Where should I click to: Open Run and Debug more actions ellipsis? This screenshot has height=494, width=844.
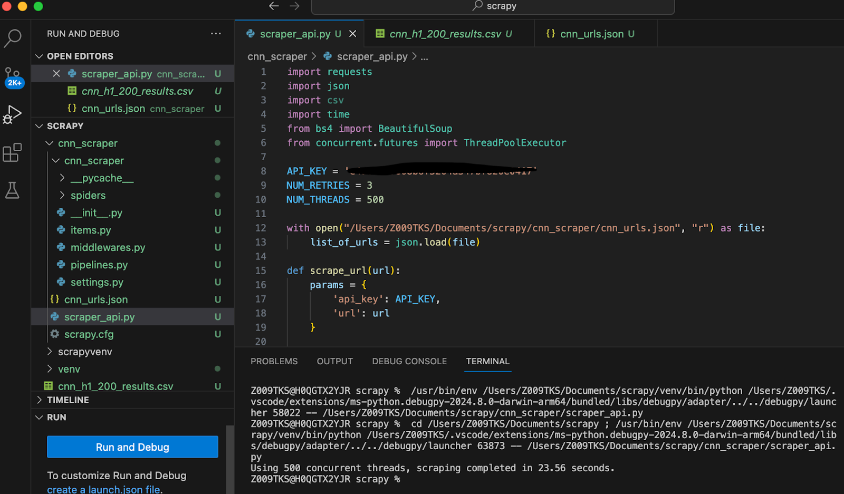pyautogui.click(x=216, y=34)
